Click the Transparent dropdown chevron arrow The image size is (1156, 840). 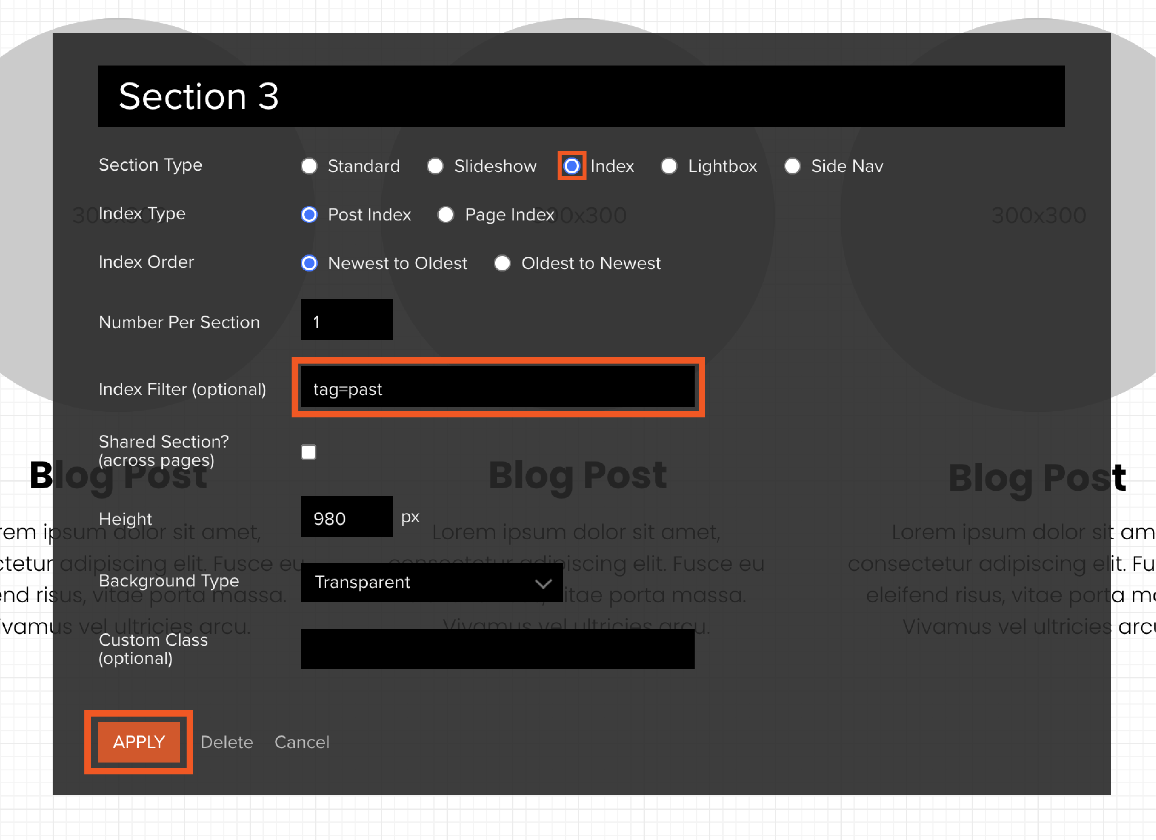[x=543, y=583]
